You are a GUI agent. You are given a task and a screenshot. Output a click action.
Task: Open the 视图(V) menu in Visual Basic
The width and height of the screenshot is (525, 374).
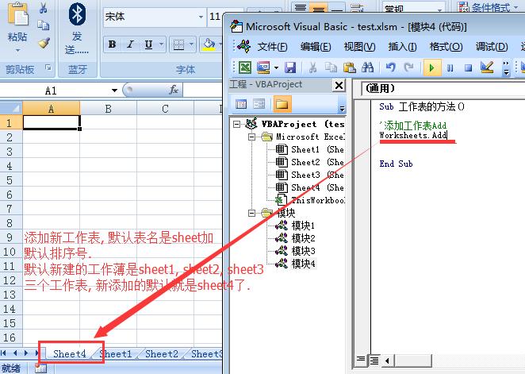(x=359, y=47)
